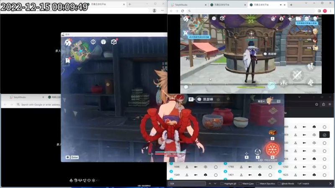
Task: Trigger the red elemental burst Q skill
Action: coord(272,149)
